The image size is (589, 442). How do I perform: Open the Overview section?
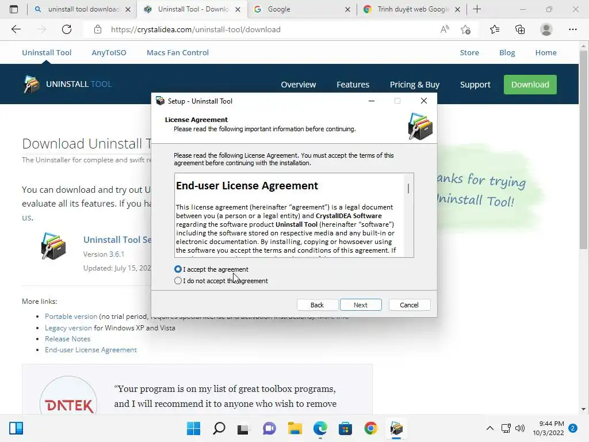point(299,85)
